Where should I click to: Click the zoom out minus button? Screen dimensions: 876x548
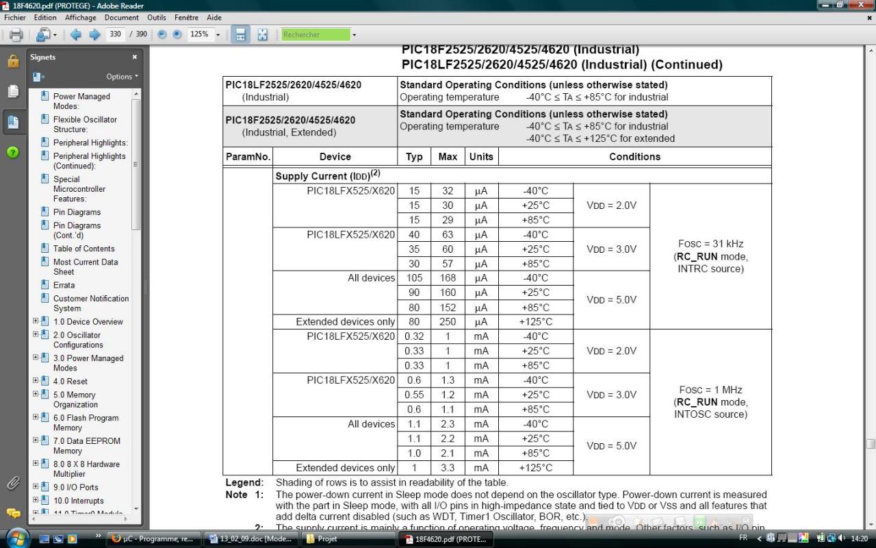(162, 34)
